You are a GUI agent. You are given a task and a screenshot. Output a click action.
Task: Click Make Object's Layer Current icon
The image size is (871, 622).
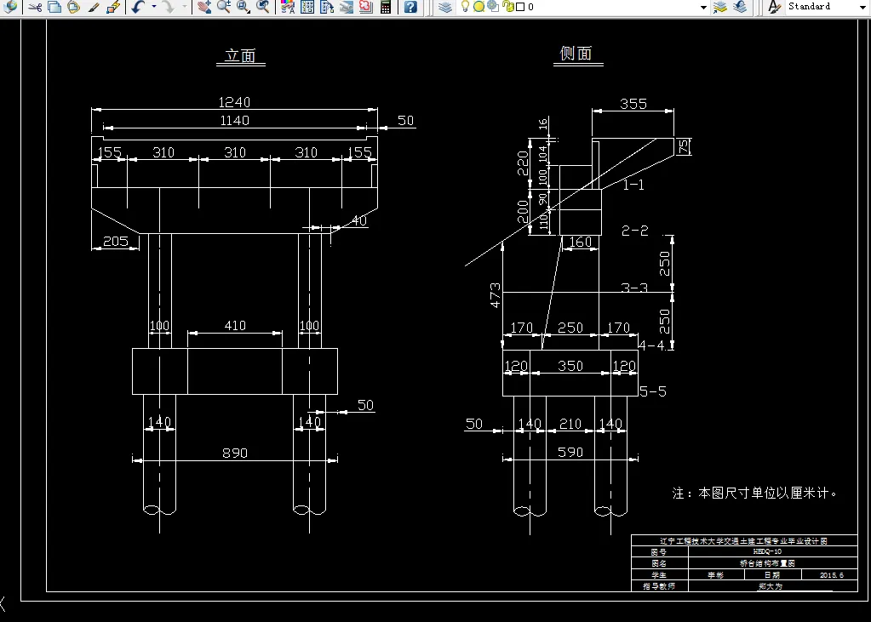click(x=720, y=7)
